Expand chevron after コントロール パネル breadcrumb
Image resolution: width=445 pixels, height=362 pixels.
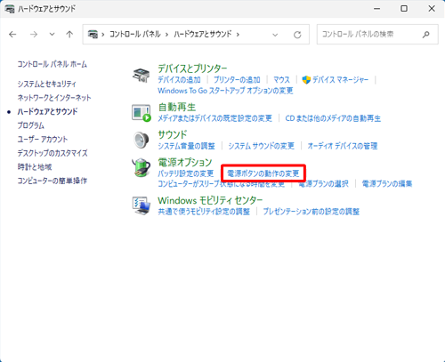click(166, 35)
